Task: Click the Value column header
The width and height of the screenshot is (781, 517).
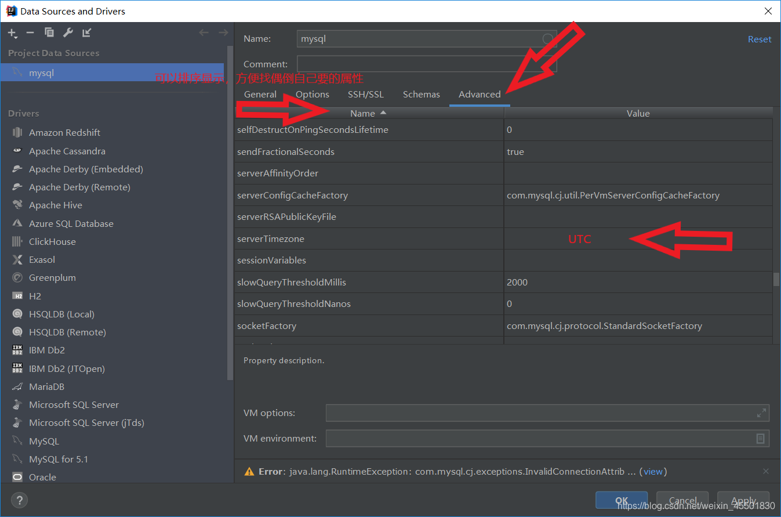Action: point(638,113)
